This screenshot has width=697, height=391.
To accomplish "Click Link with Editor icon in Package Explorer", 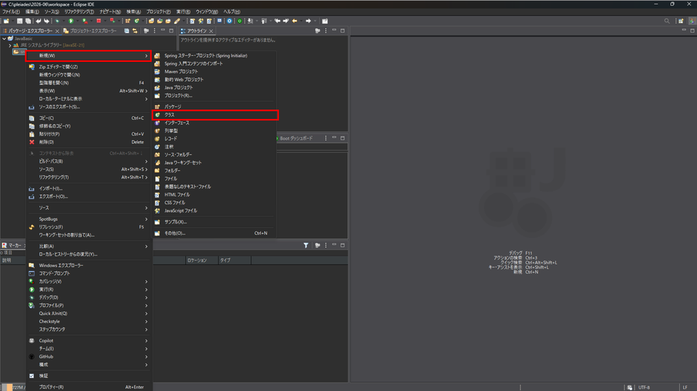I will coord(135,31).
